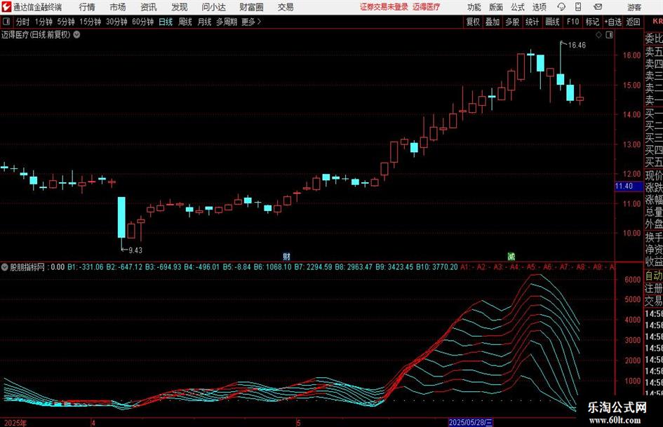
Task: Click the 9.43 low price label
Action: point(135,250)
